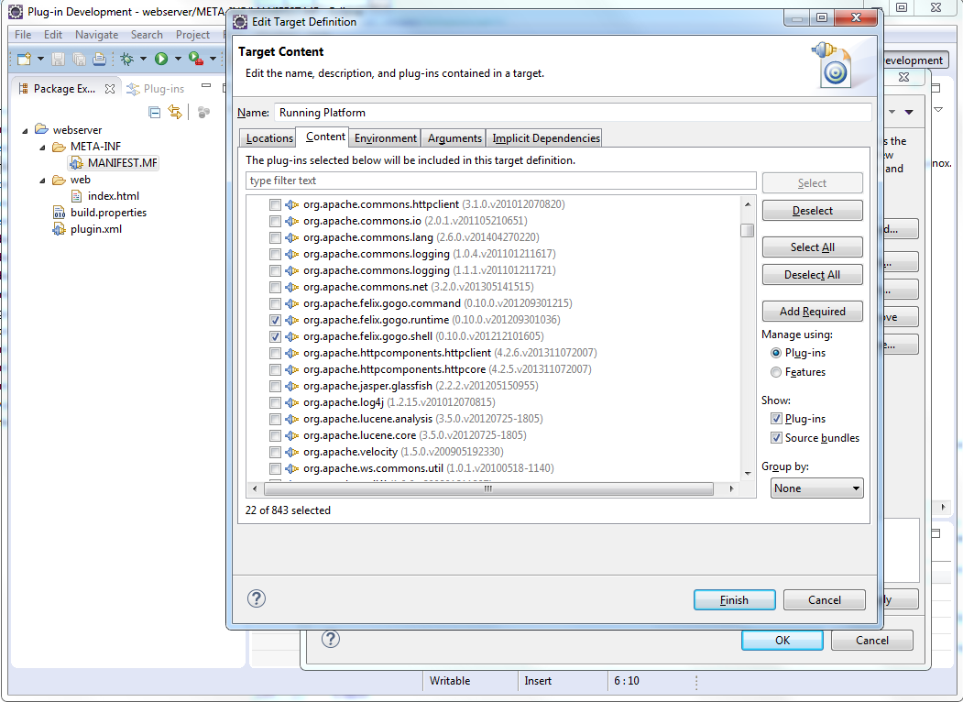Collapse the webserver project node
The image size is (963, 702).
tap(25, 130)
